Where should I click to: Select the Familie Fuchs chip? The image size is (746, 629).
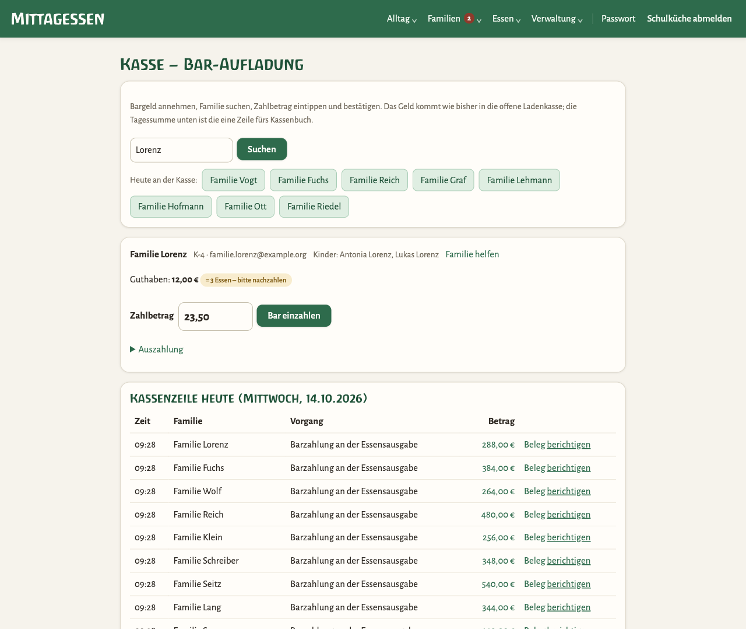[303, 180]
